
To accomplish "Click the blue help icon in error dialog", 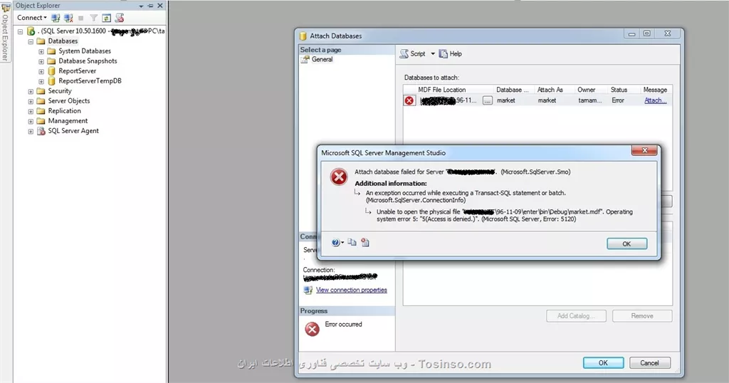I will click(x=336, y=243).
